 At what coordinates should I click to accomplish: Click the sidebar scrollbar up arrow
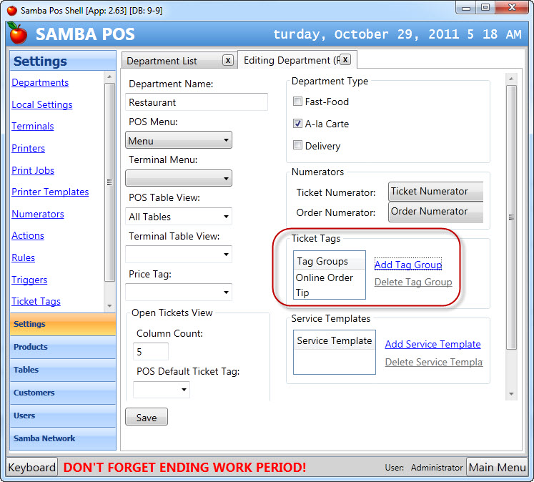pos(109,77)
